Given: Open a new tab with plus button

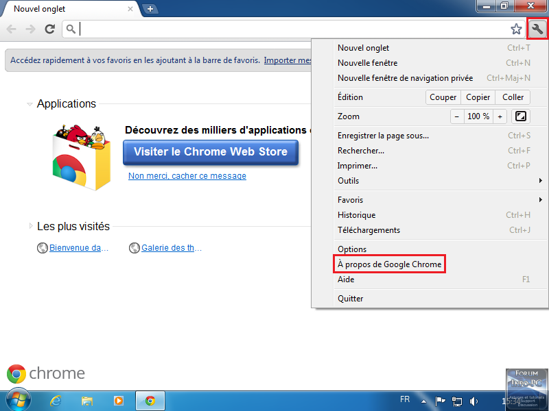Looking at the screenshot, I should point(150,9).
